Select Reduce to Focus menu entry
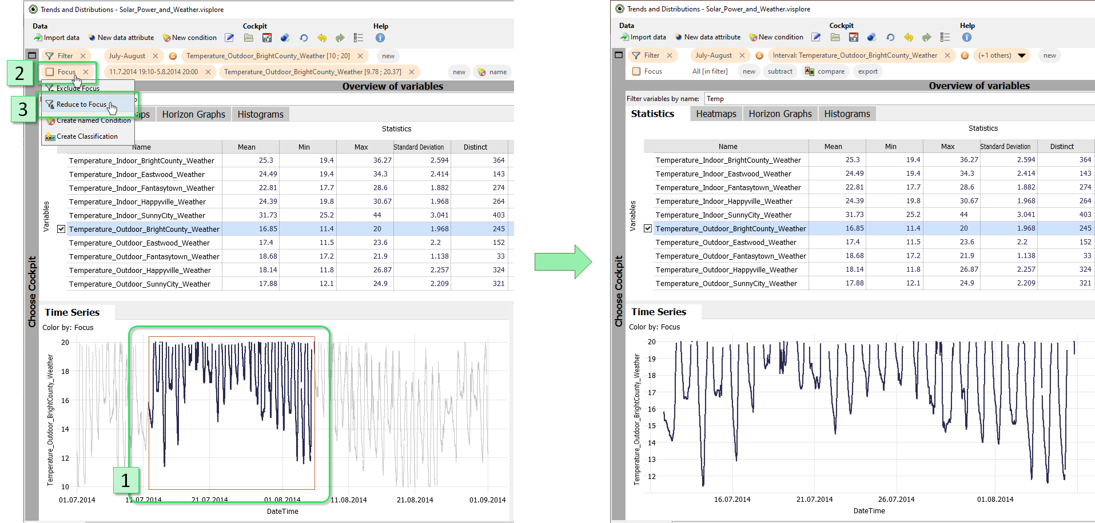 click(x=81, y=104)
